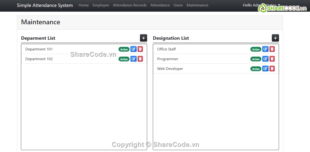Select the Web Developer list row
Screen dimensions: 310x152
[196, 69]
